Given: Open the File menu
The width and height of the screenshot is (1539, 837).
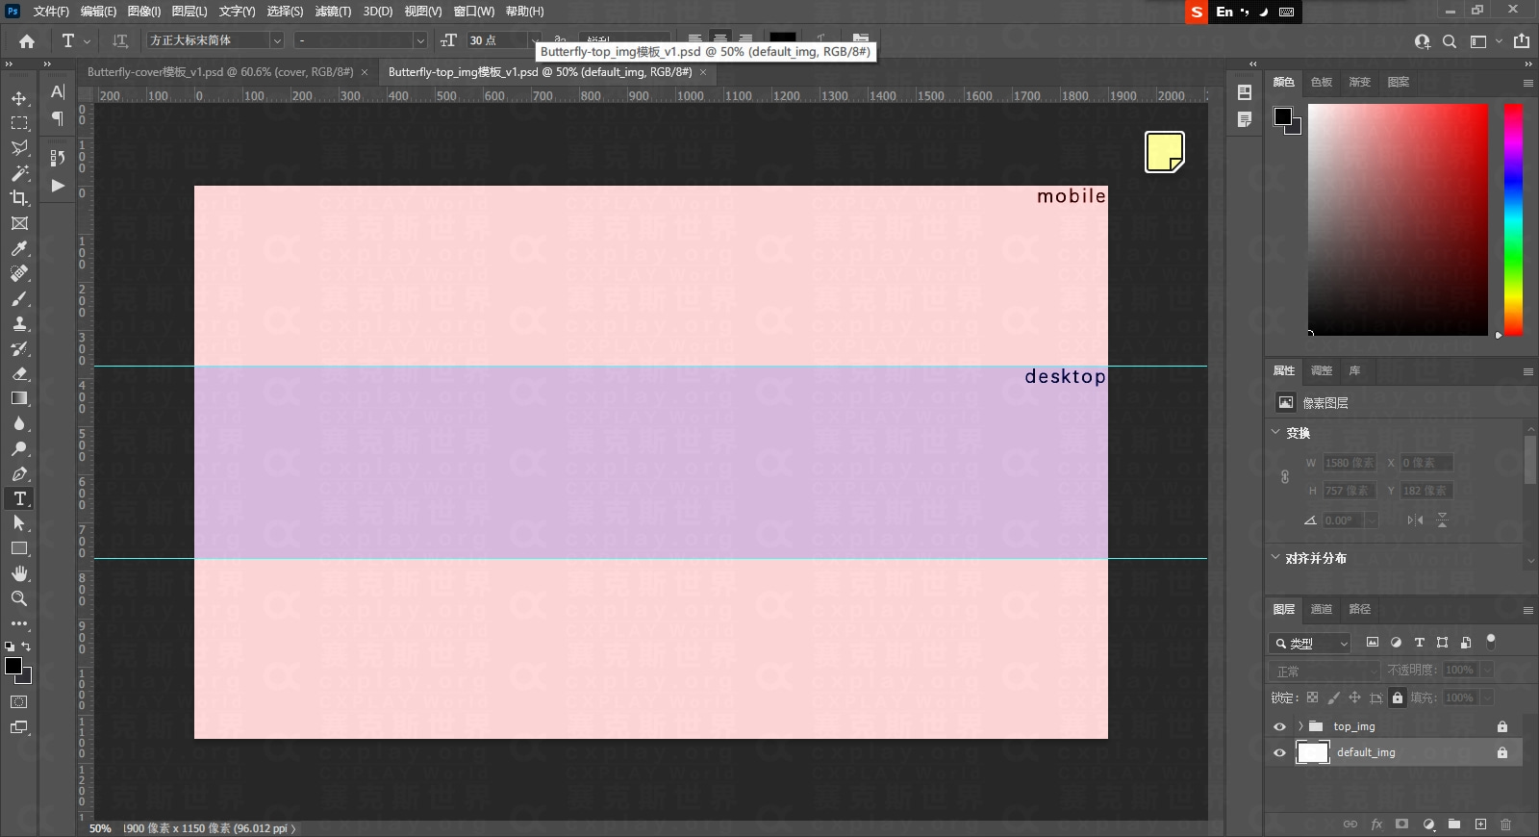Looking at the screenshot, I should coord(51,12).
